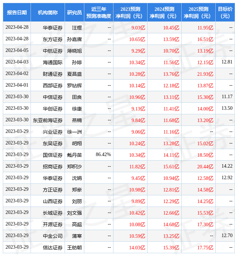Click the 胡翔 researcher name

[x=77, y=143]
